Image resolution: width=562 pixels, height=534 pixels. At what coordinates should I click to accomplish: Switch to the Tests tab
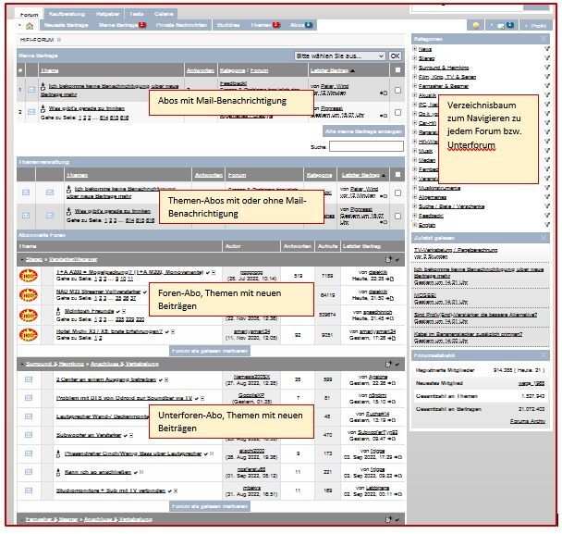pos(137,14)
